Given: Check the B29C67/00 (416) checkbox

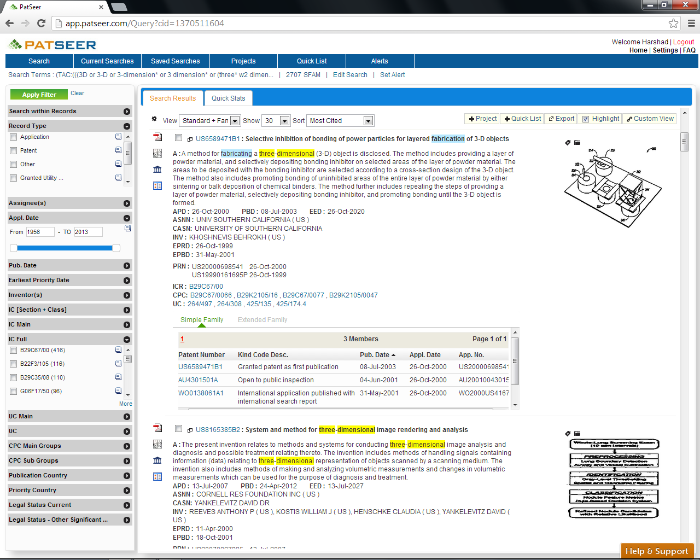Looking at the screenshot, I should 14,351.
